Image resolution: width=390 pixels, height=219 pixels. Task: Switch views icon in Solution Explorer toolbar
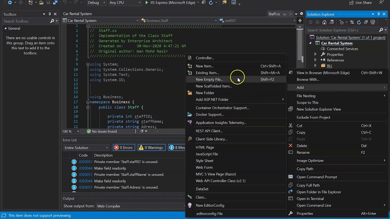[x=331, y=22]
